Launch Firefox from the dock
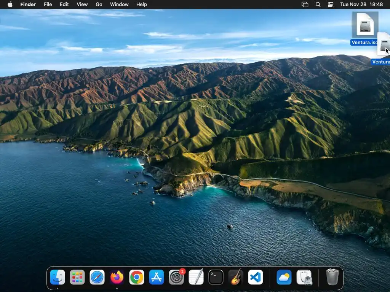The height and width of the screenshot is (292, 390). [117, 277]
